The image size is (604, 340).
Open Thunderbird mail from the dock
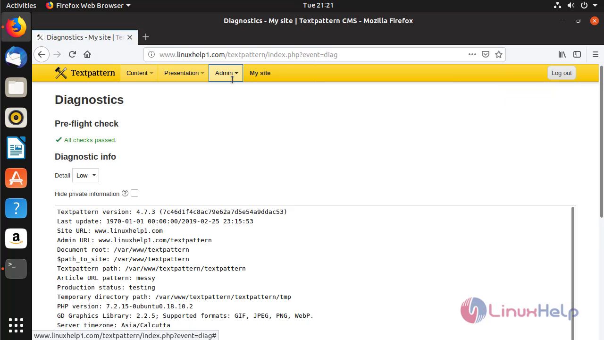(16, 57)
